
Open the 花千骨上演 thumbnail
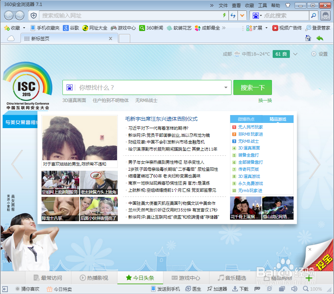pos(246,208)
